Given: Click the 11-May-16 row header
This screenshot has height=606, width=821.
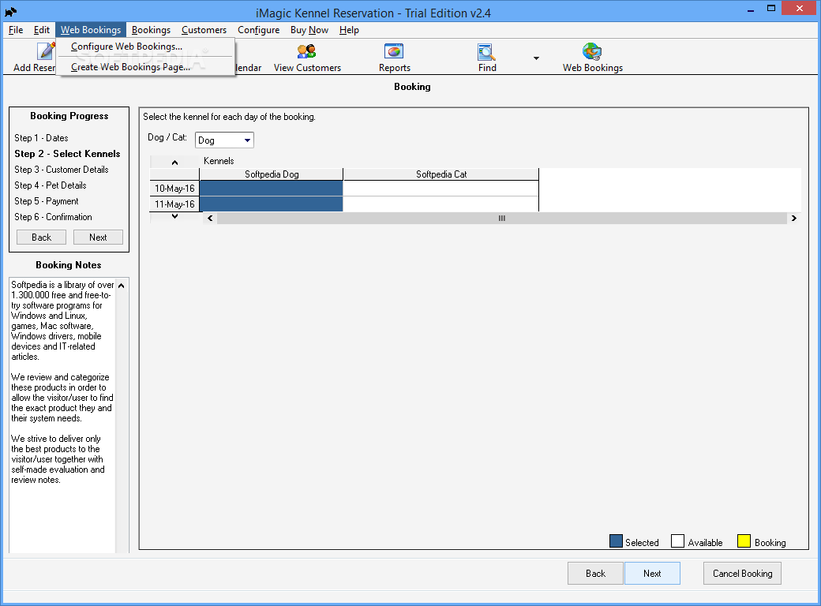Looking at the screenshot, I should pyautogui.click(x=174, y=204).
